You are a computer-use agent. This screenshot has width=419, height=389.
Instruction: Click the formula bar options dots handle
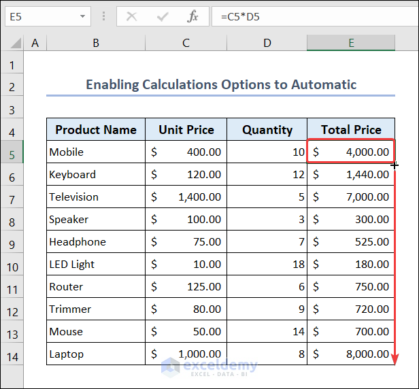103,17
